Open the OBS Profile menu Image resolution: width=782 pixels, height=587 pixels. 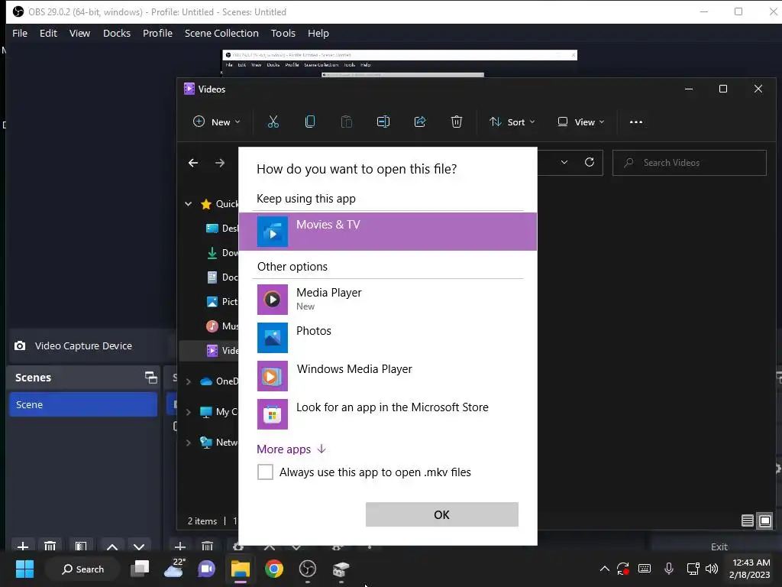[157, 33]
